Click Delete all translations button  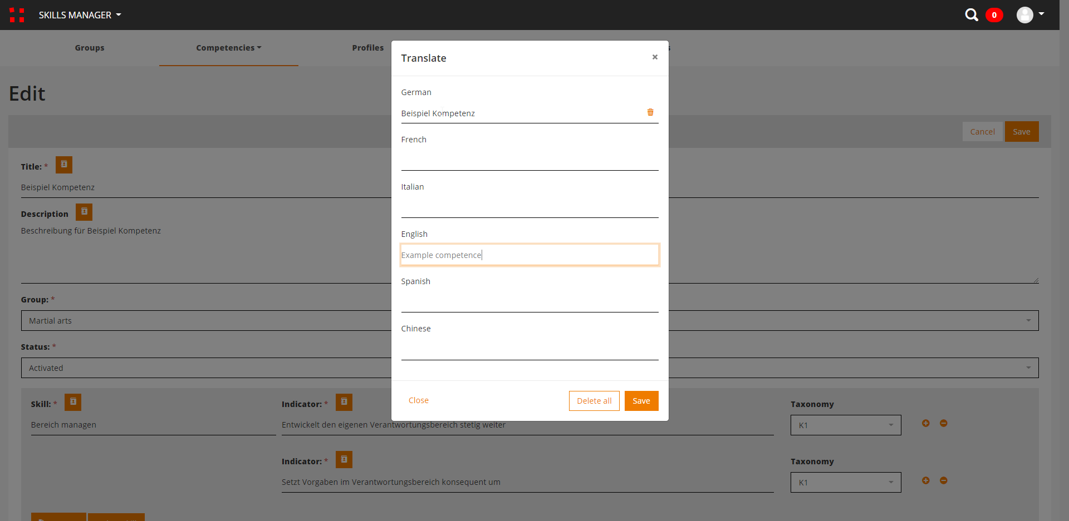tap(594, 401)
